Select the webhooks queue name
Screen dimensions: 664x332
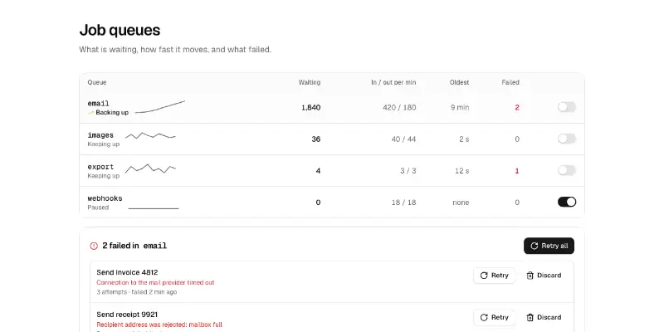(x=105, y=198)
